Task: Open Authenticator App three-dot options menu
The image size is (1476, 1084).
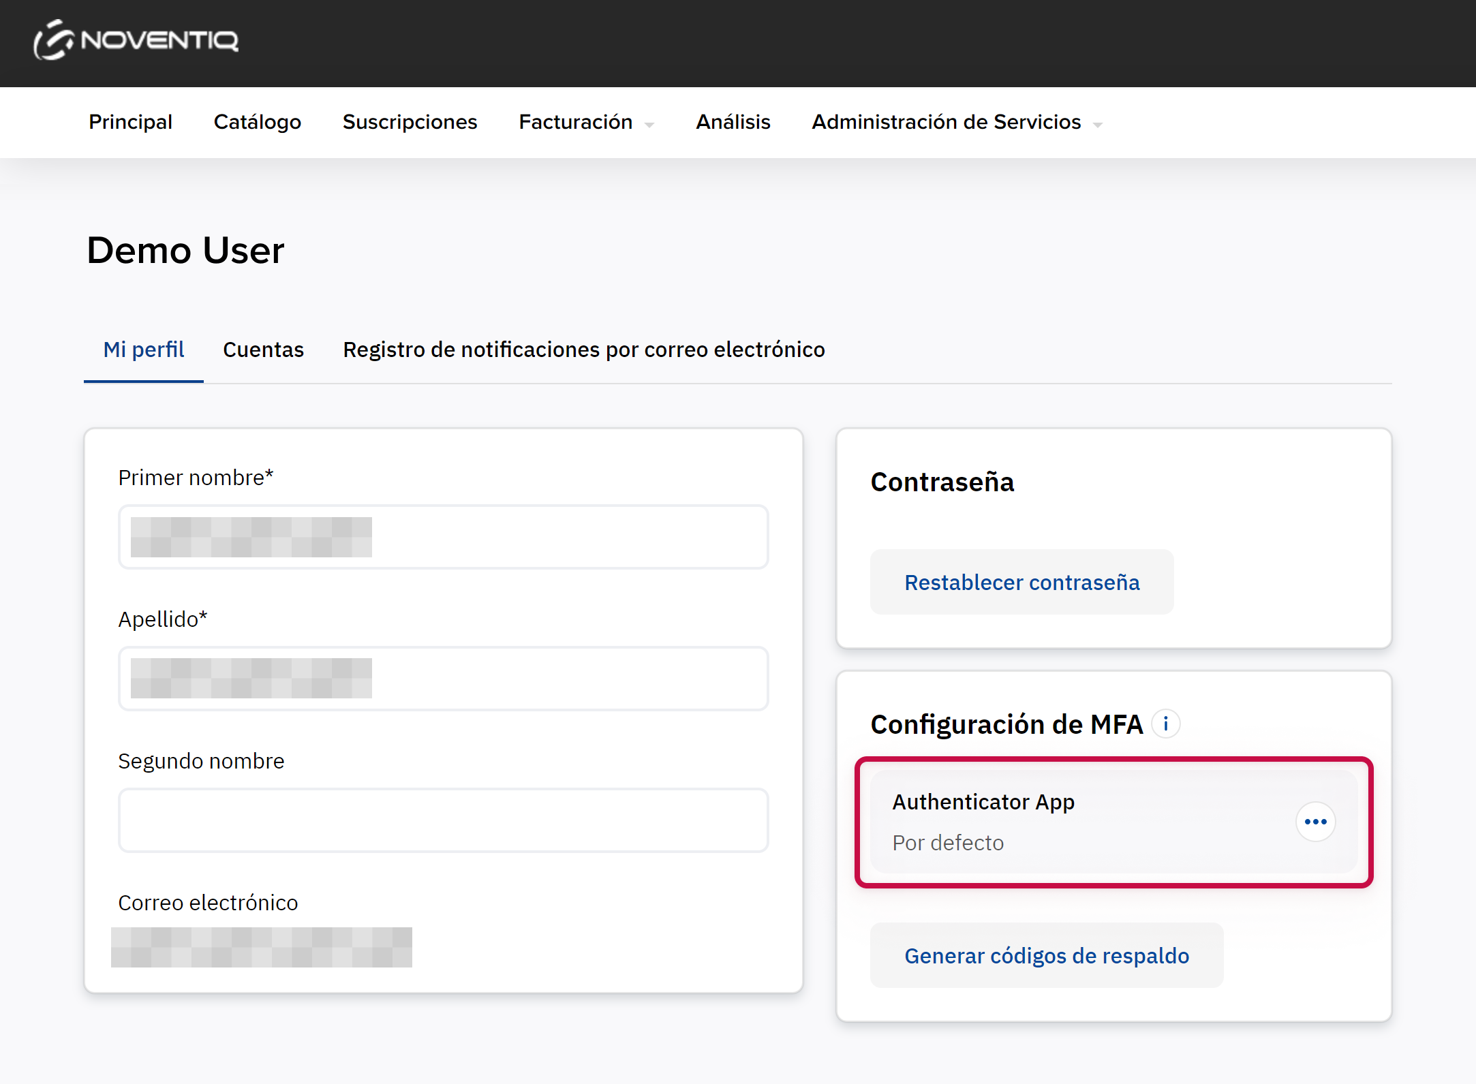Action: coord(1315,822)
